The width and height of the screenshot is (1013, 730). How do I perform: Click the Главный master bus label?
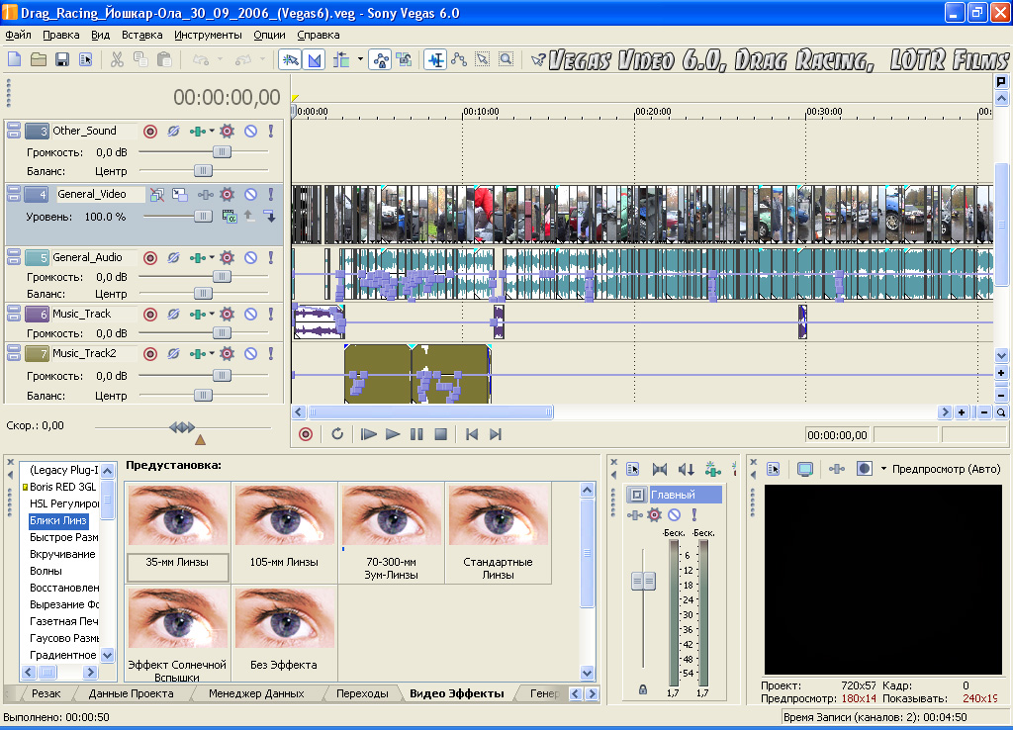tap(686, 495)
